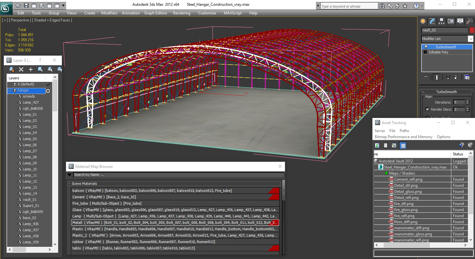Open the Help dropdown arrow in title bar

click(x=421, y=6)
